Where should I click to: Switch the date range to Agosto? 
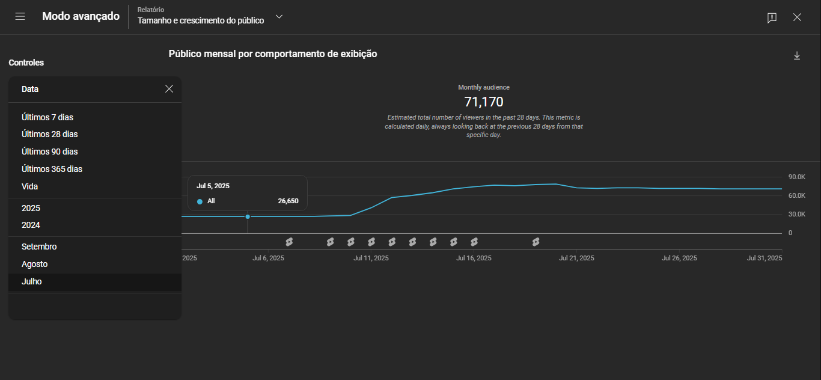coord(35,264)
